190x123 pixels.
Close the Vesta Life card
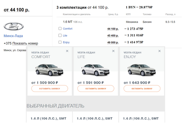click(113, 51)
